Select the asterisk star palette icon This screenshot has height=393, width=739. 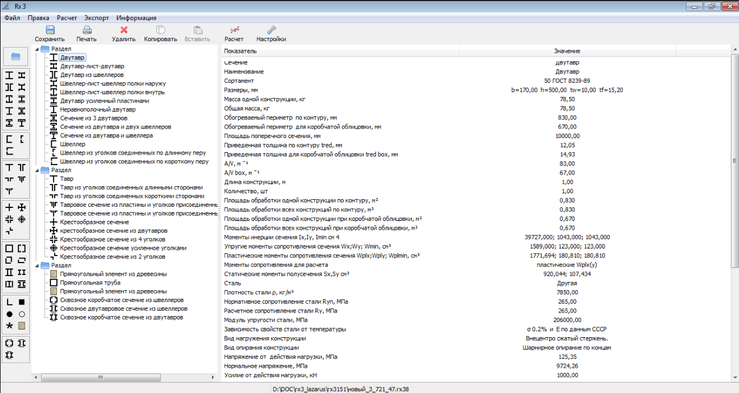click(x=9, y=325)
